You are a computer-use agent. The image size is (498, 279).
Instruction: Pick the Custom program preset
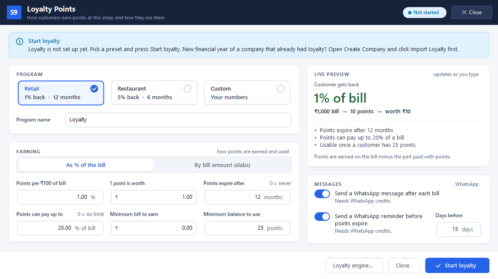[247, 93]
